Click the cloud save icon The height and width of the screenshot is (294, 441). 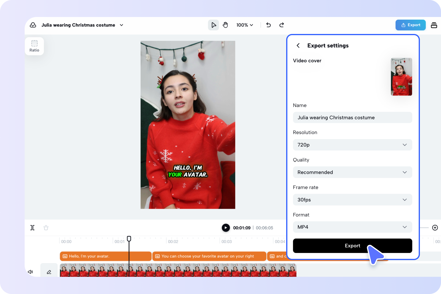tap(33, 25)
